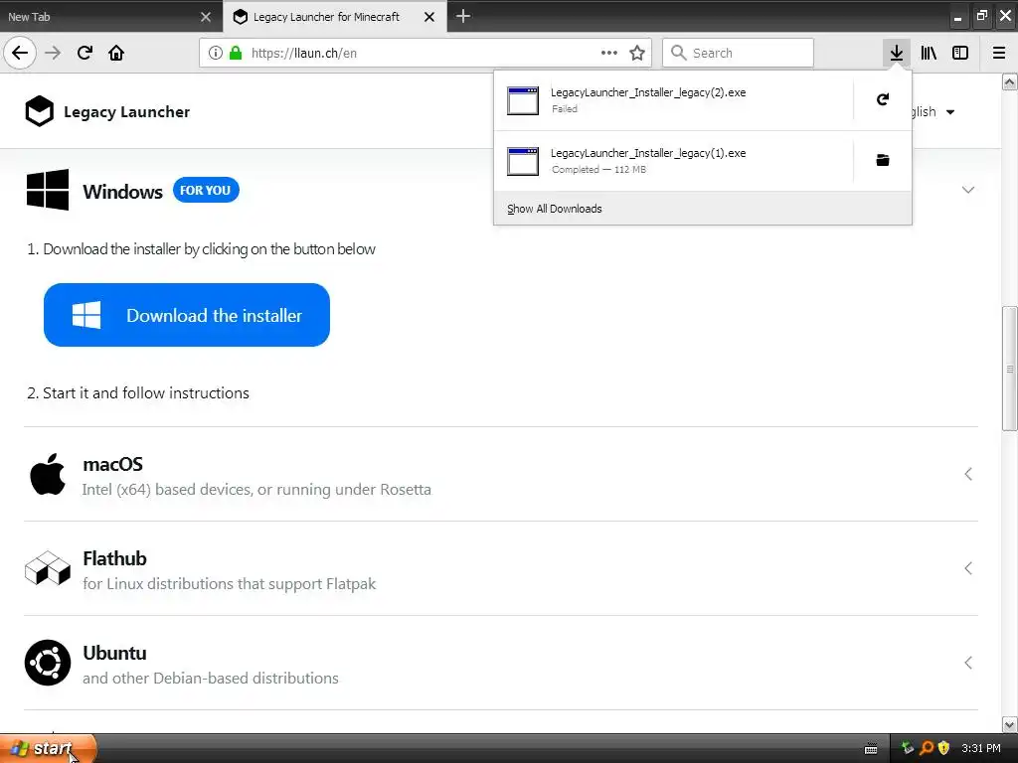Screen dimensions: 1018x763
Task: Click the taskbar clock 3:31 PM
Action: pyautogui.click(x=981, y=748)
